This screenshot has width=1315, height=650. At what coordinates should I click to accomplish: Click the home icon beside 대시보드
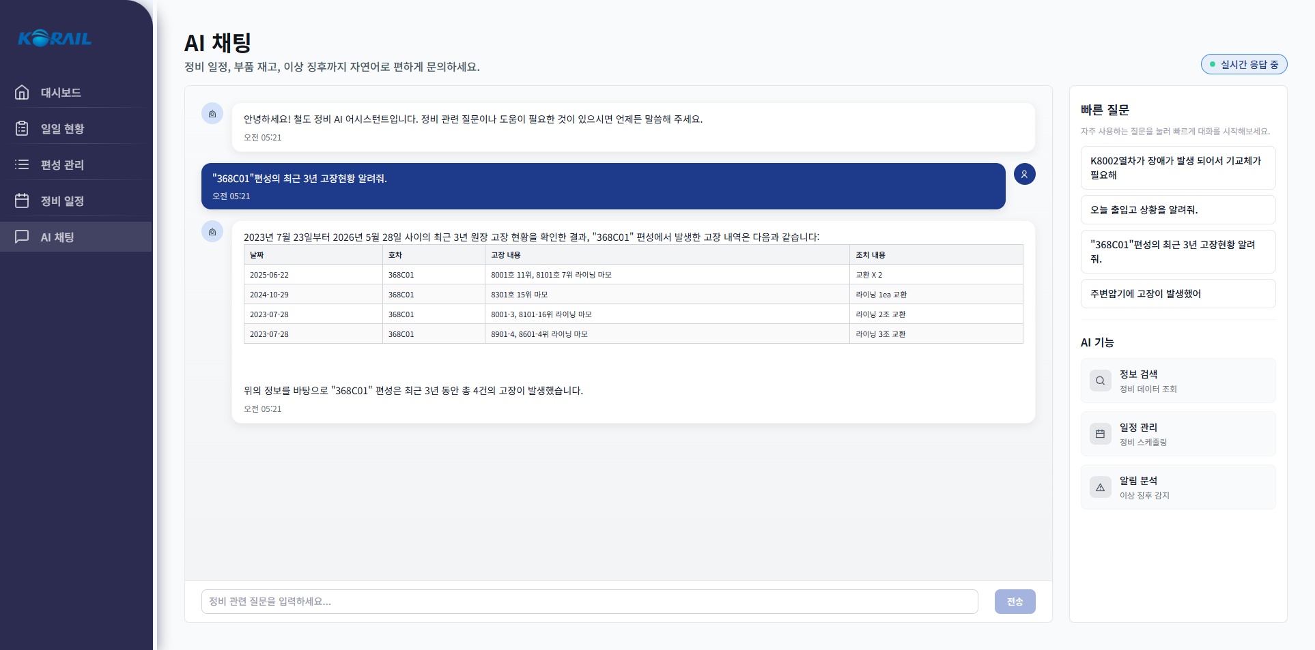[22, 92]
